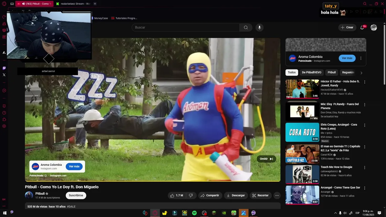Open options menu for Héctor El Father video
Viewport: 386px width, 217px height.
[365, 82]
